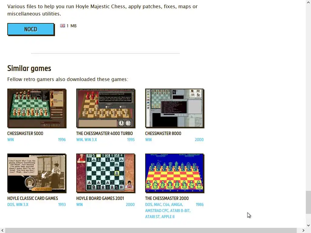Click The Chessmaster 4000 Turbo title link
The width and height of the screenshot is (311, 233).
104,133
